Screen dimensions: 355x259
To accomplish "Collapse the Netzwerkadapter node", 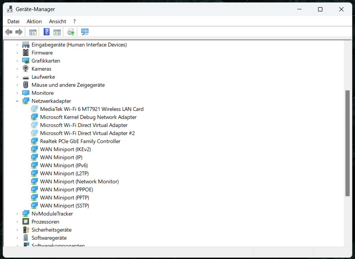I will pos(17,101).
